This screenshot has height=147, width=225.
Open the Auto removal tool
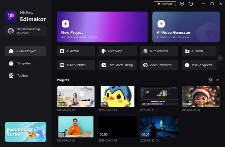coord(159,51)
